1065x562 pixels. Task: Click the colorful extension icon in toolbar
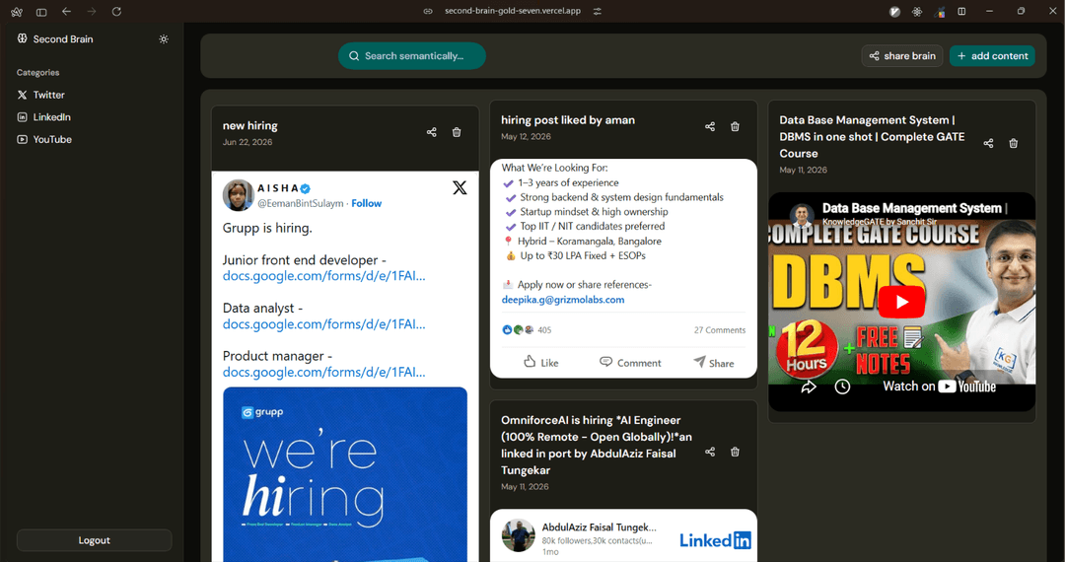tap(940, 12)
